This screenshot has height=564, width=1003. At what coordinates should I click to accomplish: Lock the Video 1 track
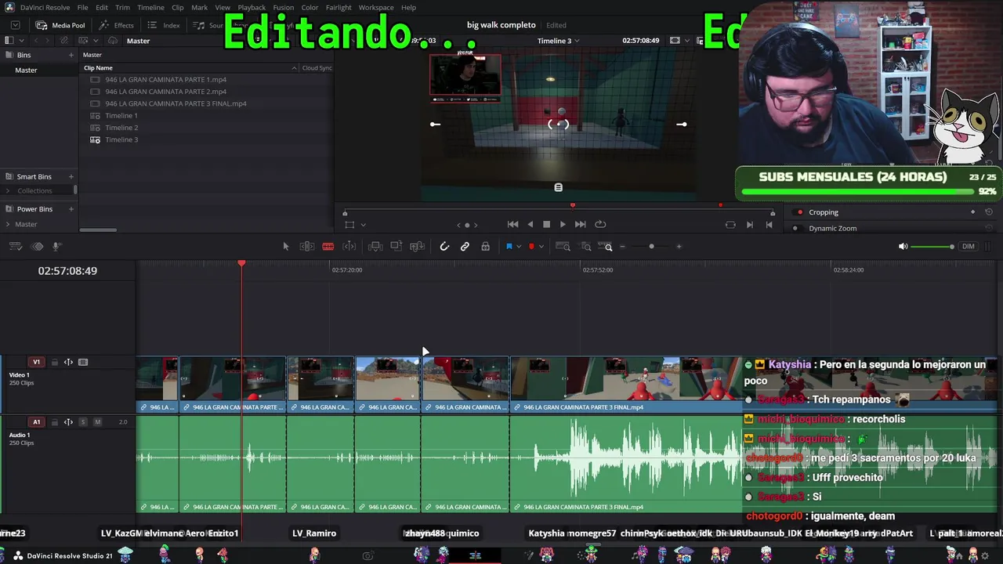(54, 363)
